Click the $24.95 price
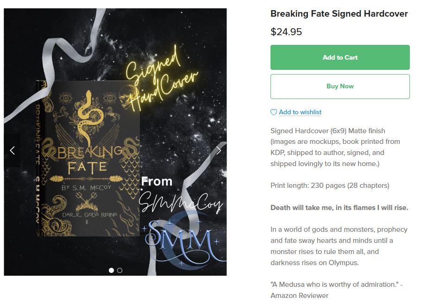Screen dimensions: 427x303 tap(286, 32)
